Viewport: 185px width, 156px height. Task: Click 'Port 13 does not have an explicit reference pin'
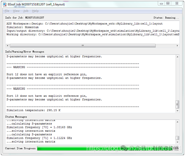[46, 96]
